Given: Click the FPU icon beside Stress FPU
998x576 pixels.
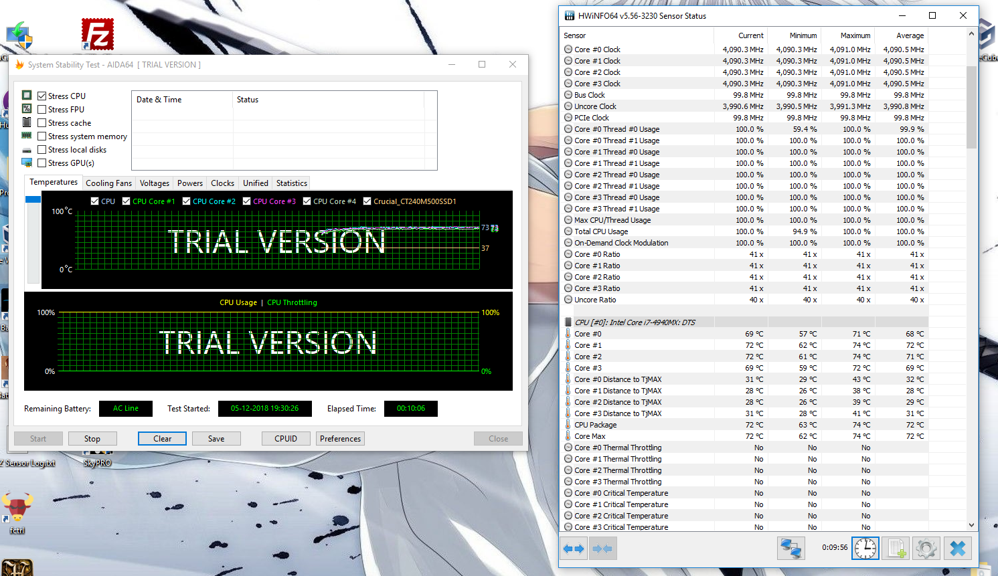Looking at the screenshot, I should [27, 109].
